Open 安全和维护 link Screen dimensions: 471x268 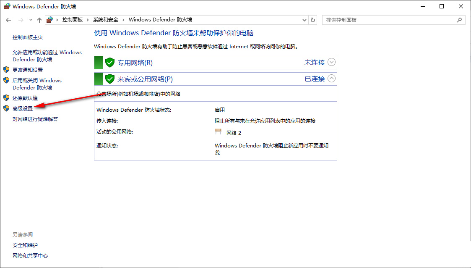25,245
